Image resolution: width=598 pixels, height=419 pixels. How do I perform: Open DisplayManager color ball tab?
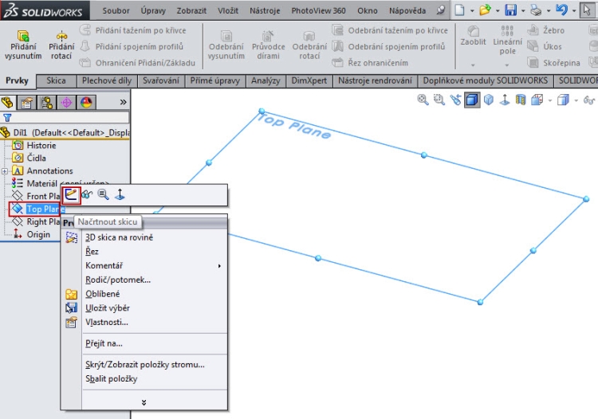click(86, 102)
